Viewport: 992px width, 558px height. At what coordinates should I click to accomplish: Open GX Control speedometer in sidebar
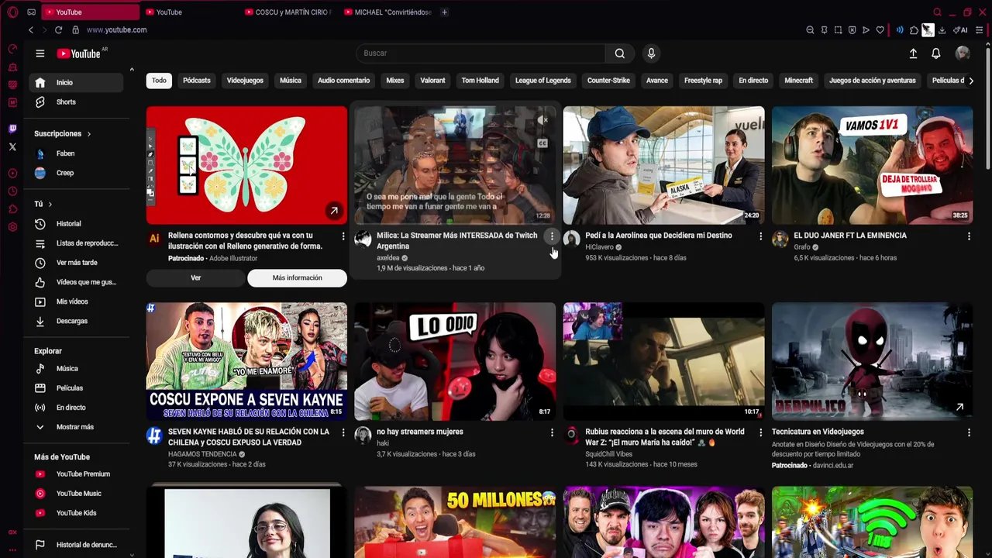(x=12, y=48)
